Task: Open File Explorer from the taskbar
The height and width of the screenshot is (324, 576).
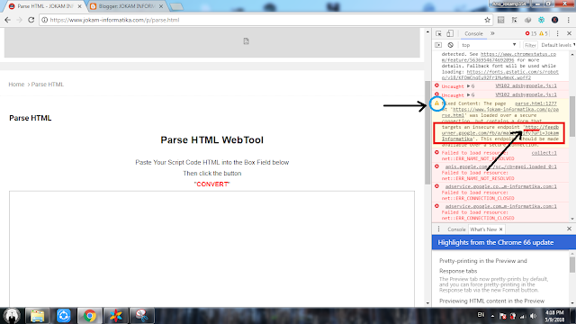Action: pos(37,316)
